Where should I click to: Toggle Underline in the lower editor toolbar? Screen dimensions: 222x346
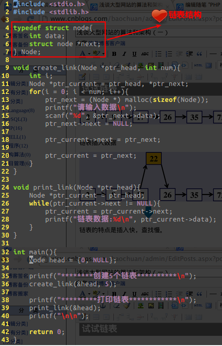tap(134, 294)
